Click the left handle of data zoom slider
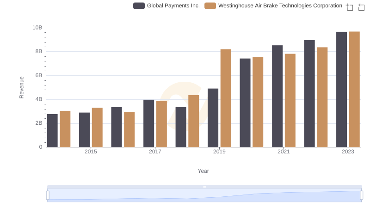 48,195
